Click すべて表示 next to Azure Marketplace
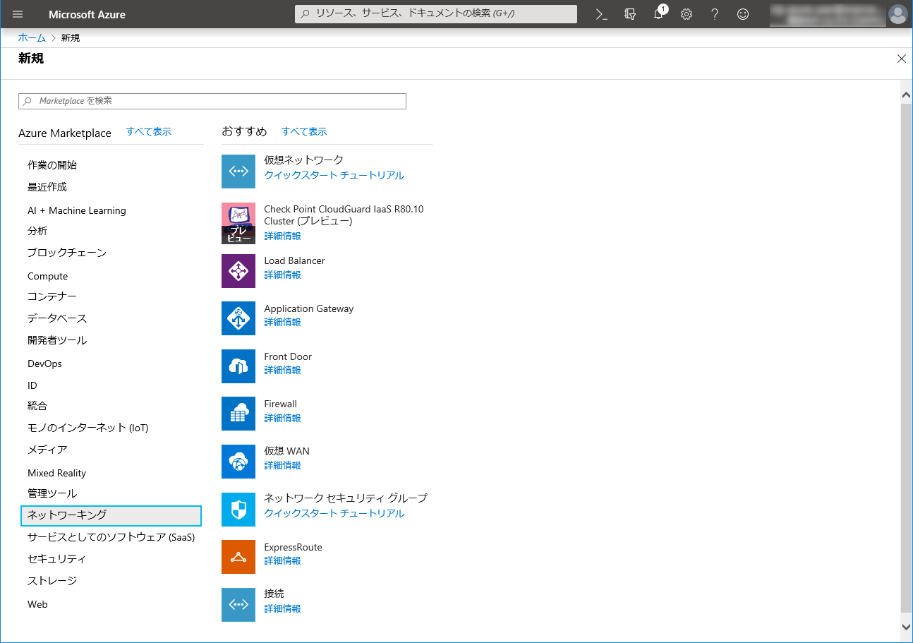913x643 pixels. pyautogui.click(x=148, y=132)
